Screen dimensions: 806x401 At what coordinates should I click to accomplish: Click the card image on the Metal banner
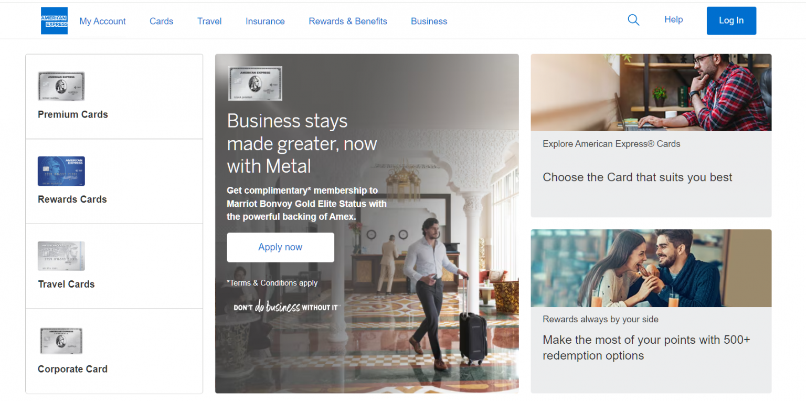pos(255,83)
